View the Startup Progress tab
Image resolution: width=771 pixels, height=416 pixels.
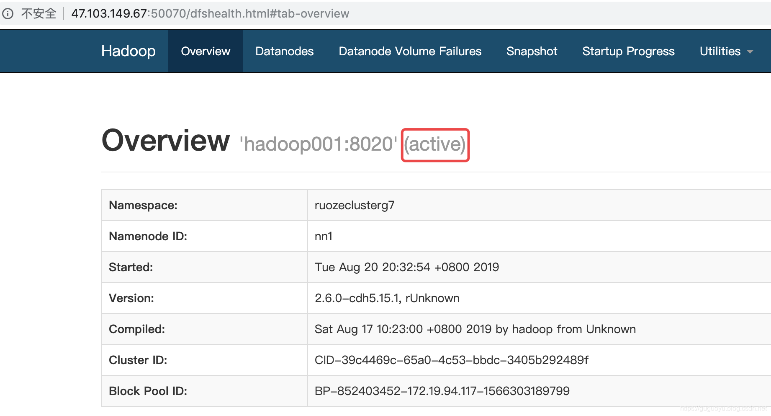tap(629, 51)
